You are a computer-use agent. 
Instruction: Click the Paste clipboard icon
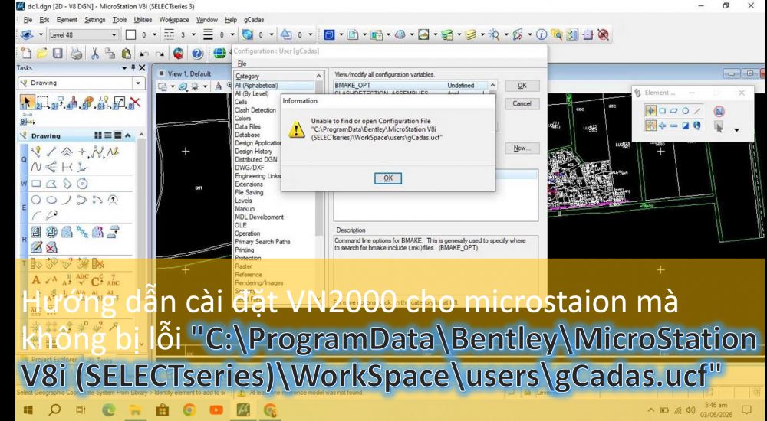[x=127, y=53]
